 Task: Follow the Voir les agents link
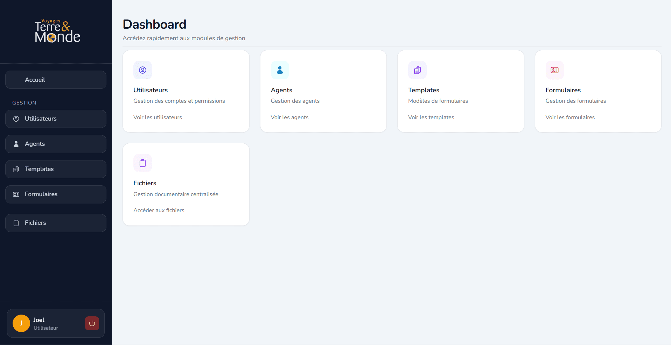coord(290,117)
